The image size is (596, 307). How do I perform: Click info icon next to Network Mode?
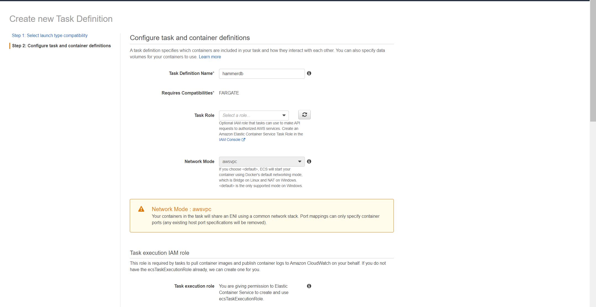(x=309, y=161)
